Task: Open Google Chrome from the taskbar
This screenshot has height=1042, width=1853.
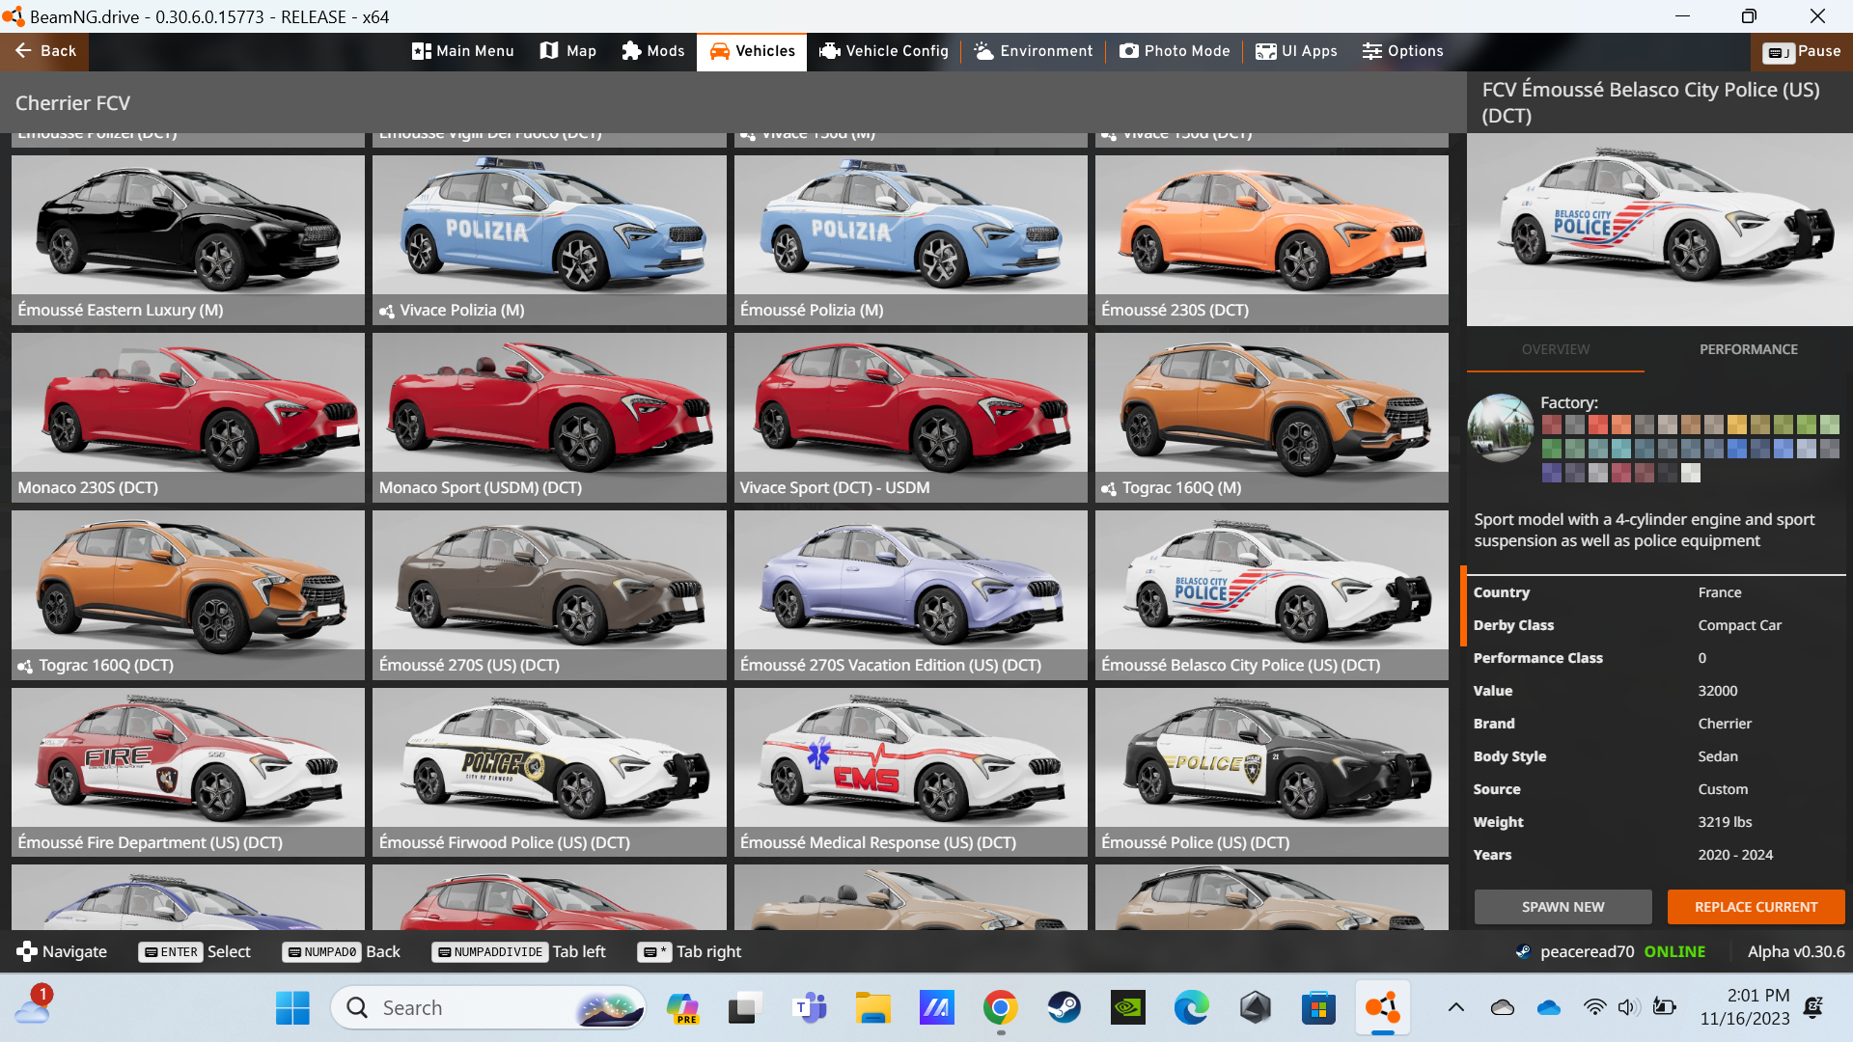Action: point(1001,1008)
